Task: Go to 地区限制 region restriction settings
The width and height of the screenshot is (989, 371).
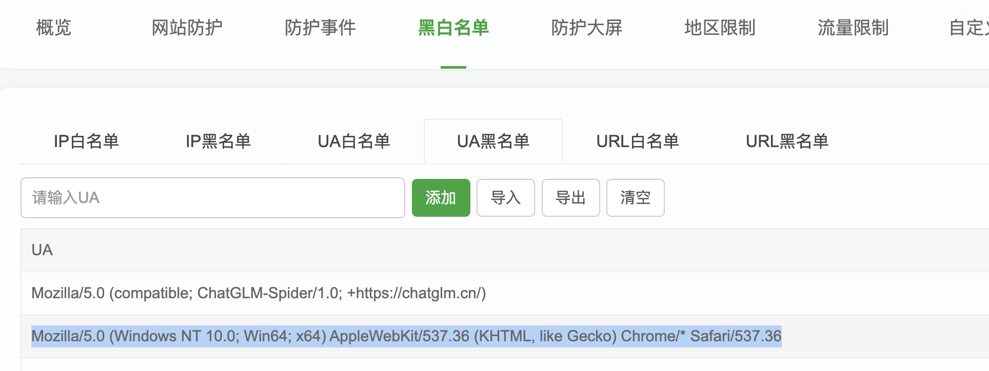Action: click(x=720, y=28)
